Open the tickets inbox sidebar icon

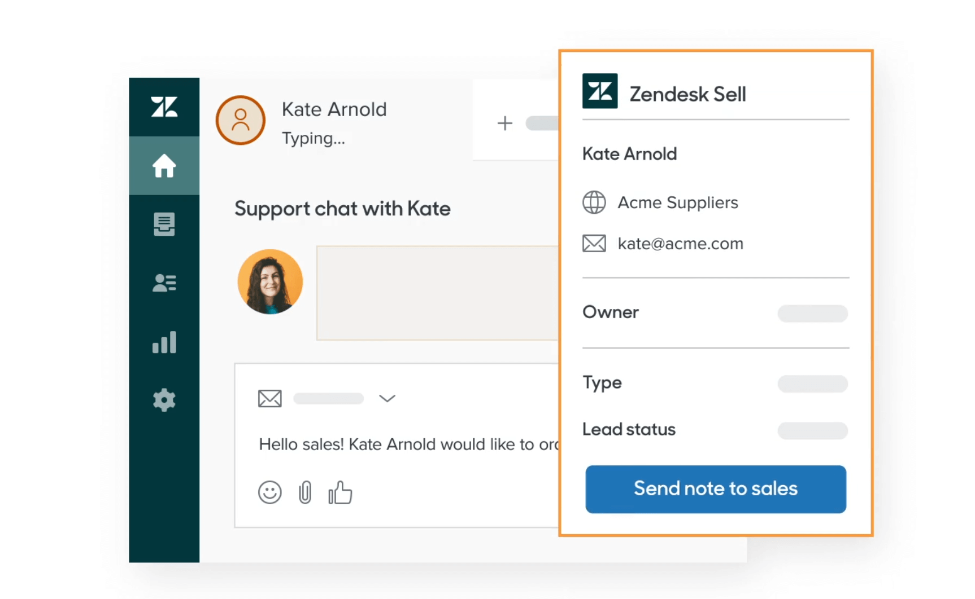click(164, 224)
